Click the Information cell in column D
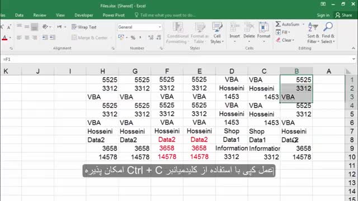Image resolution: width=358 pixels, height=201 pixels. pos(232,149)
